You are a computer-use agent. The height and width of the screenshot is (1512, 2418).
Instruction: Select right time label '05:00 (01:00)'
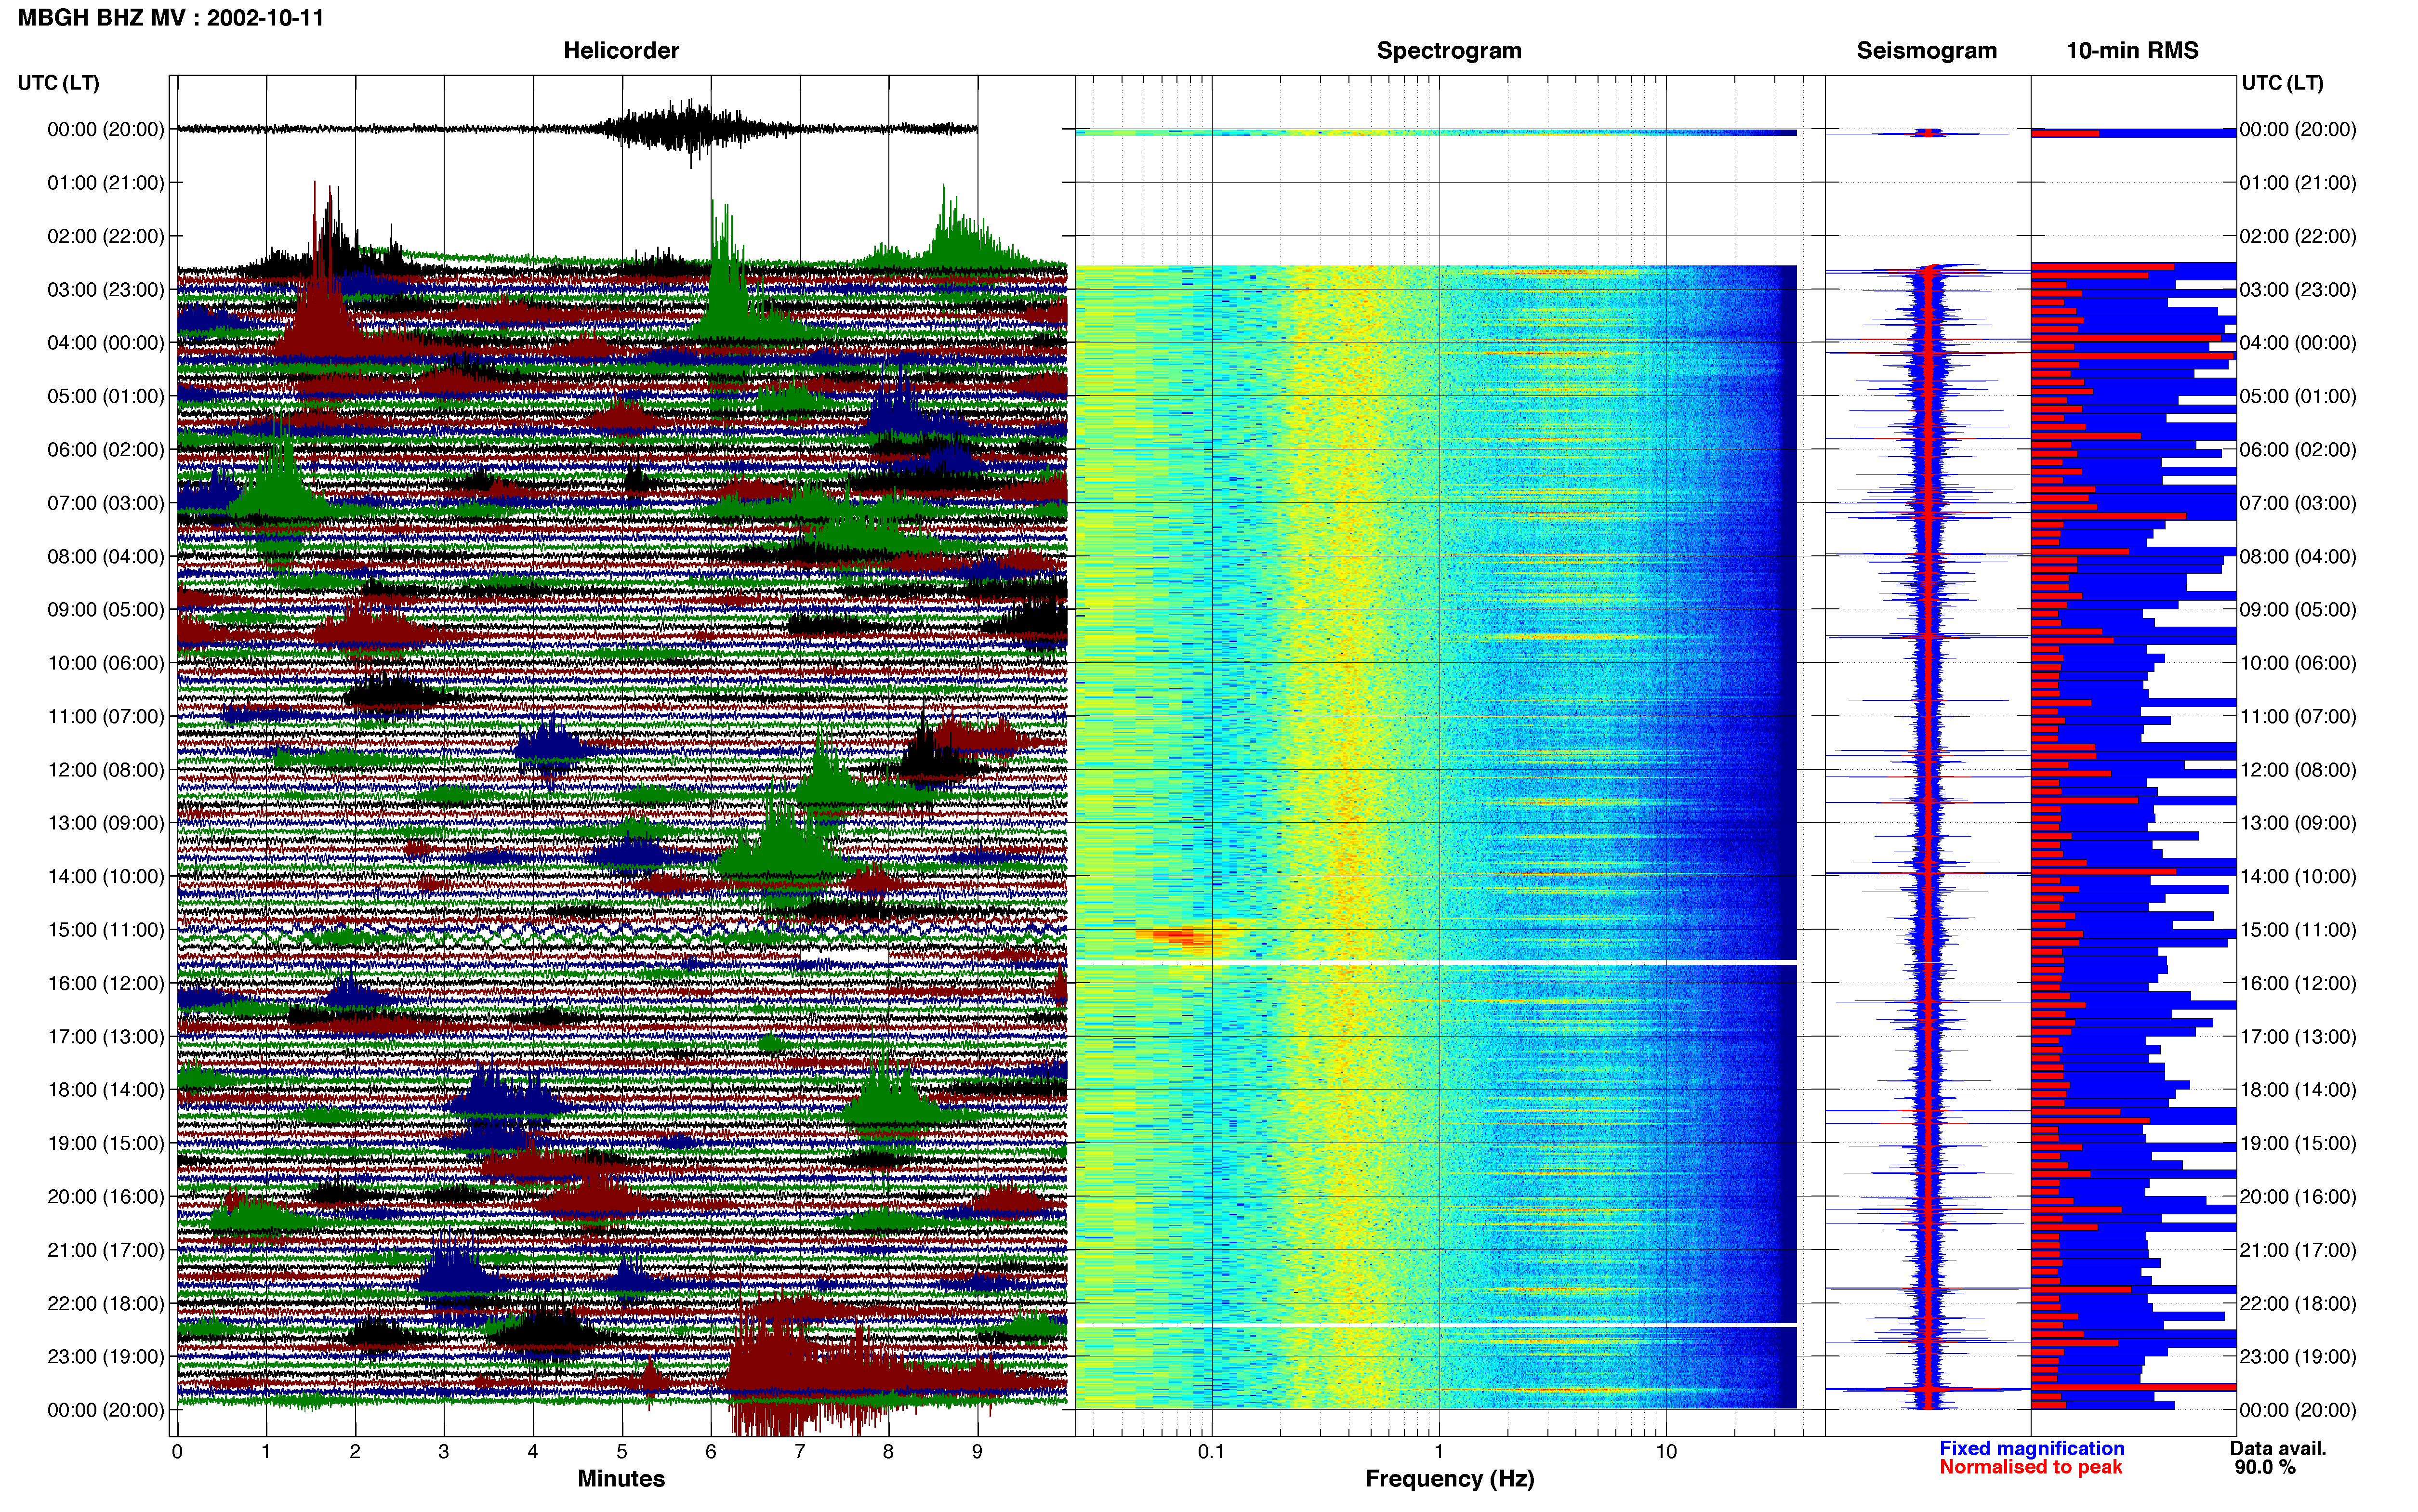(x=2298, y=396)
